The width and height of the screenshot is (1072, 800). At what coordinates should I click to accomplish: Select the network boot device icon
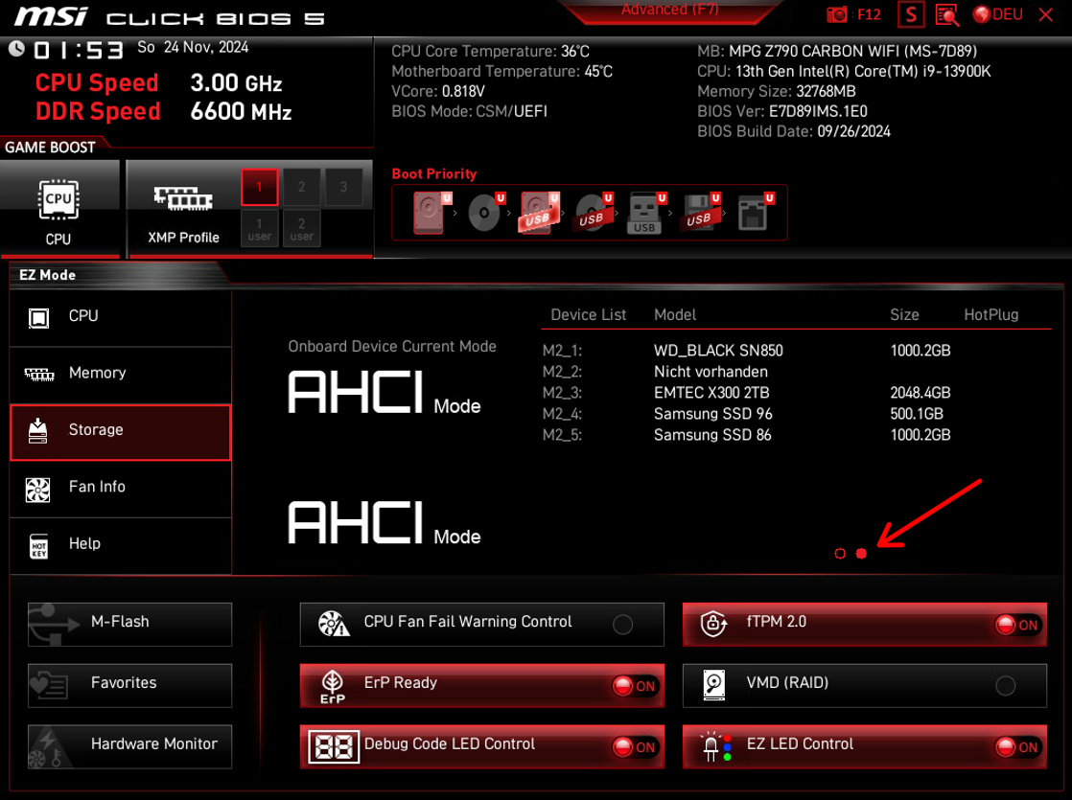755,213
